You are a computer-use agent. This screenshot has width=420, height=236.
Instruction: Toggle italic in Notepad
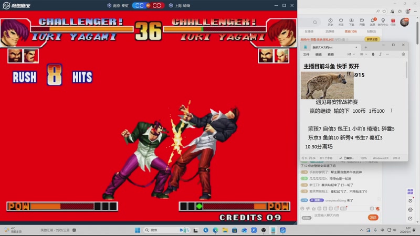(380, 55)
